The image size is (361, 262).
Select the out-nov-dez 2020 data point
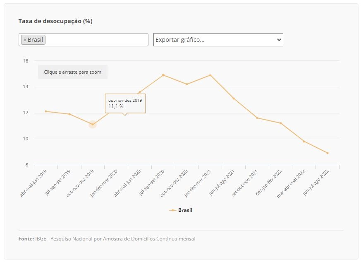187,84
